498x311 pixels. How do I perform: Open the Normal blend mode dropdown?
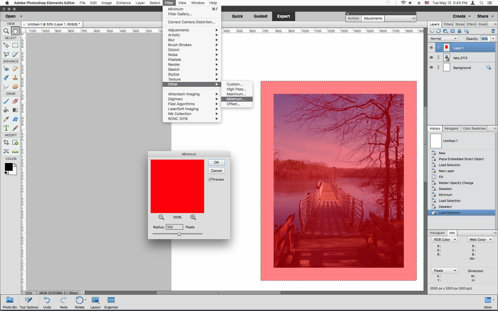click(444, 39)
